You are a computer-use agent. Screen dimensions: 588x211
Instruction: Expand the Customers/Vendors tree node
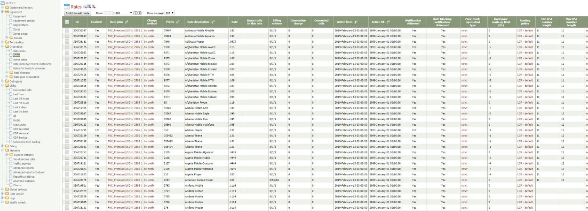tap(2, 8)
